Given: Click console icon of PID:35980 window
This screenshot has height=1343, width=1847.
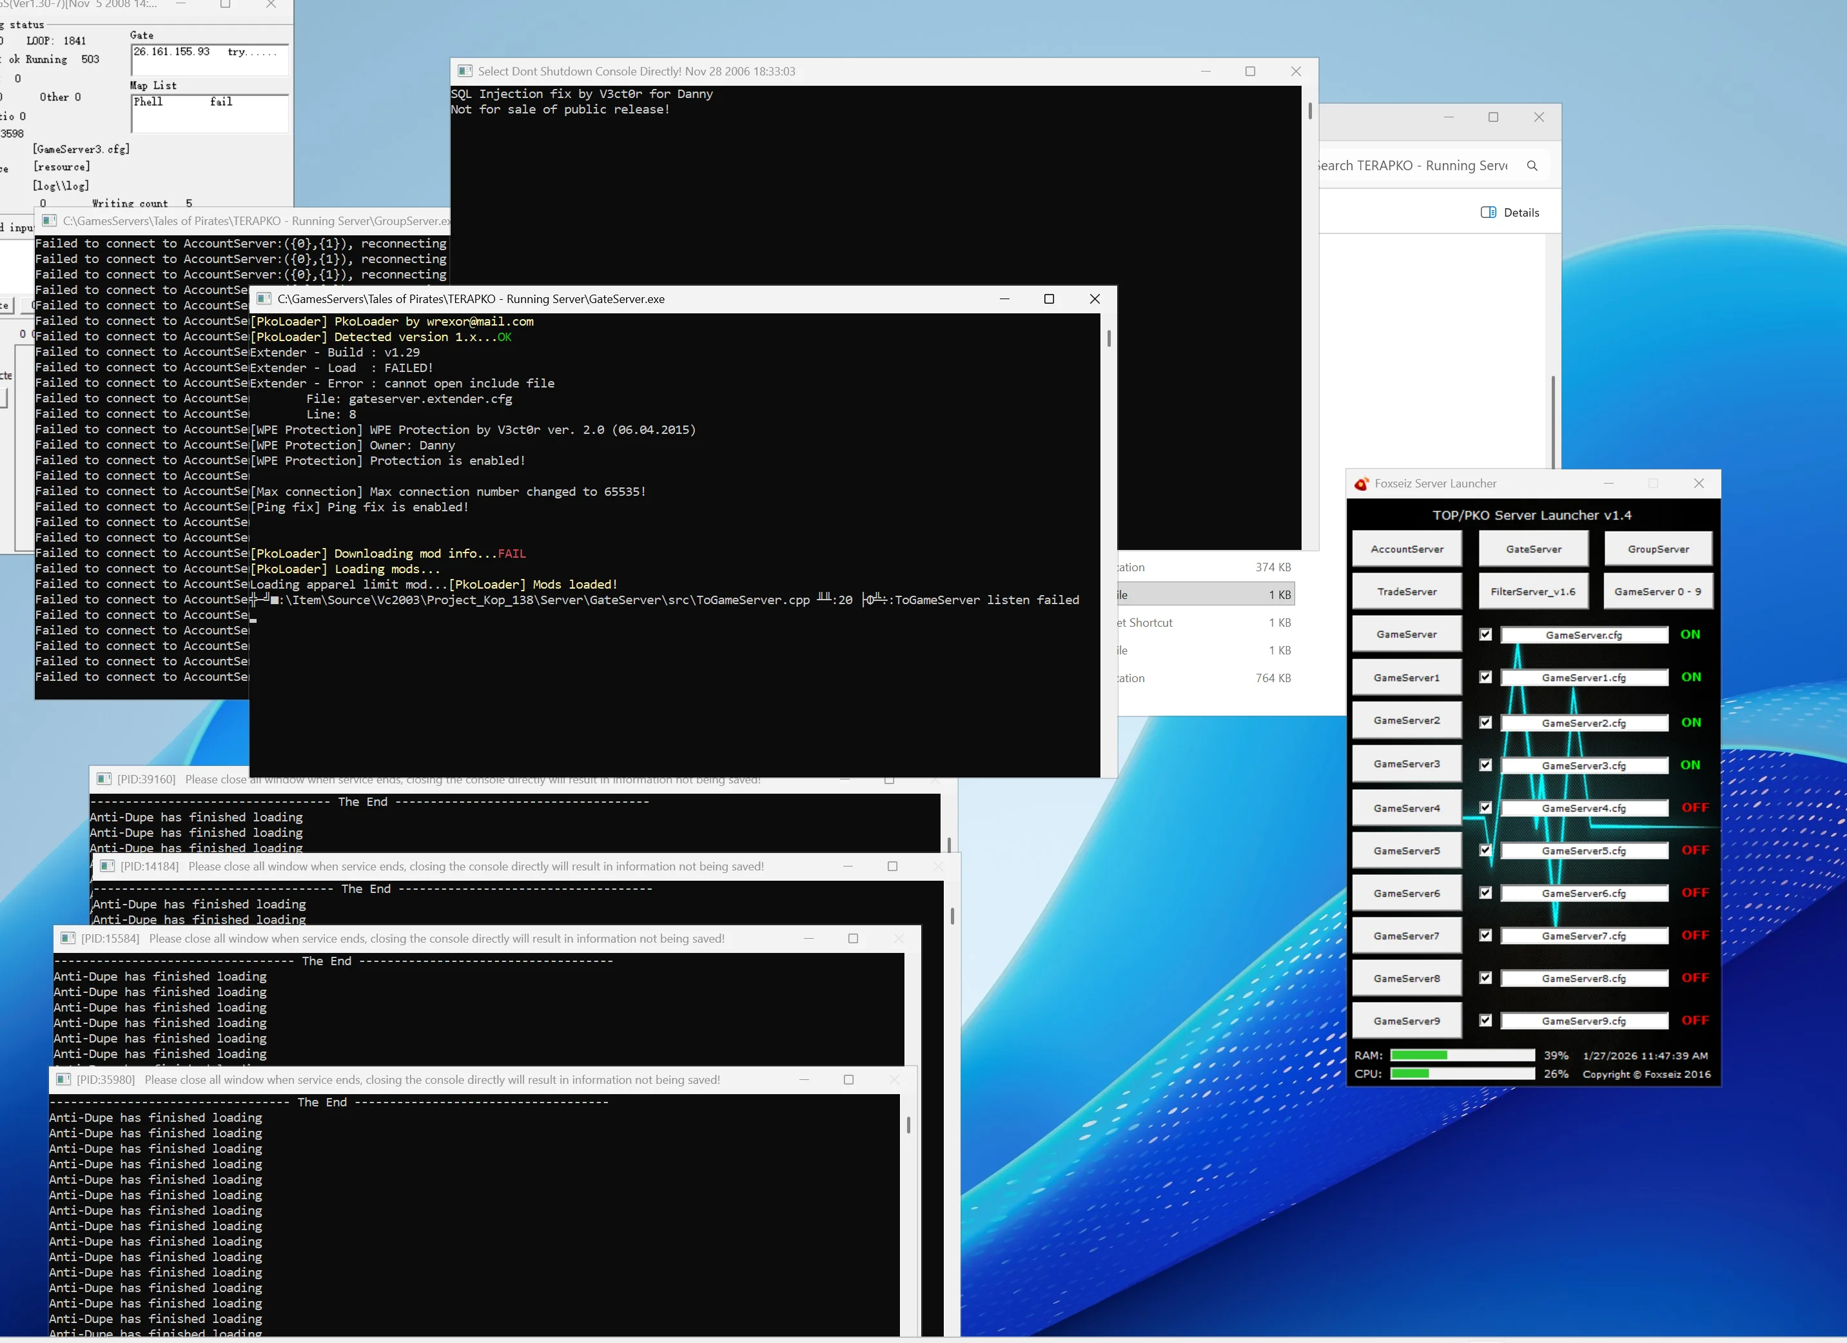Looking at the screenshot, I should click(x=64, y=1080).
